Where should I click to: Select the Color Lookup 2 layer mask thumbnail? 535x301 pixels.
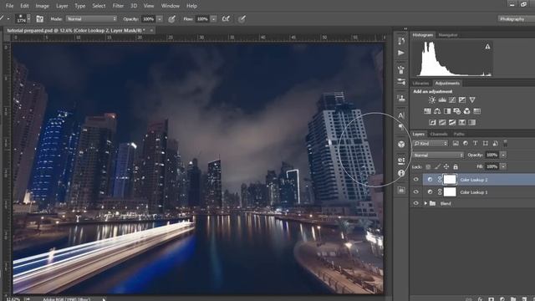pyautogui.click(x=450, y=180)
